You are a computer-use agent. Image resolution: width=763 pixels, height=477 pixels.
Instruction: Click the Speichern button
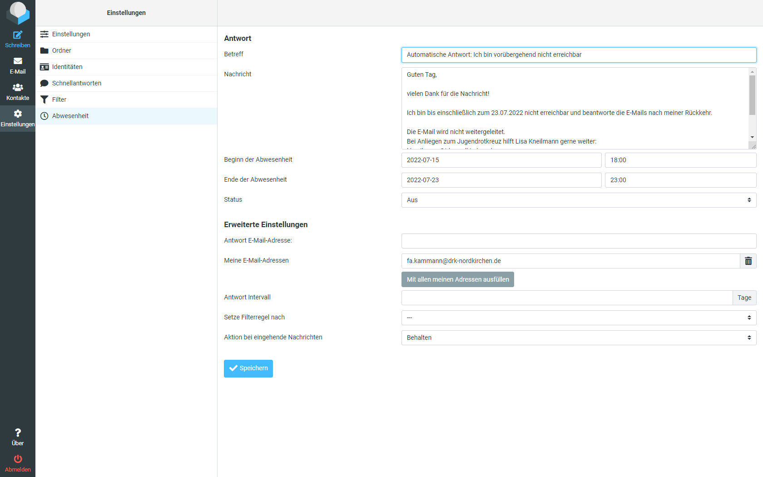click(x=248, y=368)
